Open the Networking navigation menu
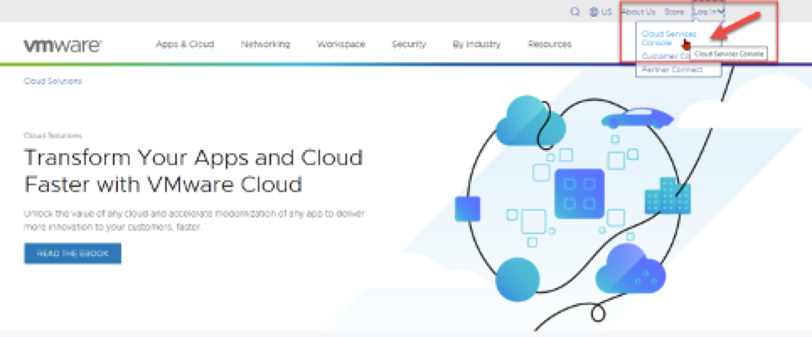 (265, 45)
